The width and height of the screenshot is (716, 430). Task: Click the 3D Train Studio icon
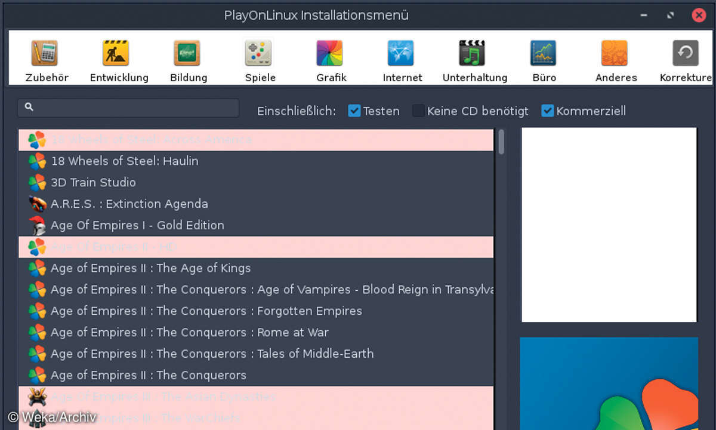tap(37, 183)
